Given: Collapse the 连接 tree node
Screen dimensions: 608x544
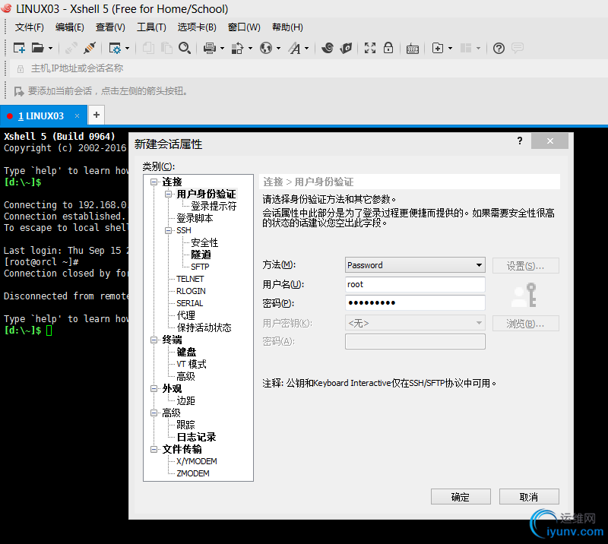Looking at the screenshot, I should pos(154,182).
